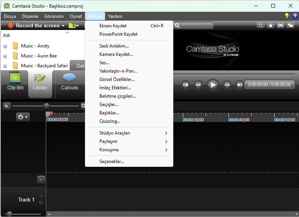Viewport: 299px width, 217px height.
Task: Open the Görünüm menu
Action: point(54,16)
